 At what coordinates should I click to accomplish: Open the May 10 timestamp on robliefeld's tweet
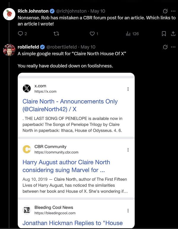click(88, 47)
